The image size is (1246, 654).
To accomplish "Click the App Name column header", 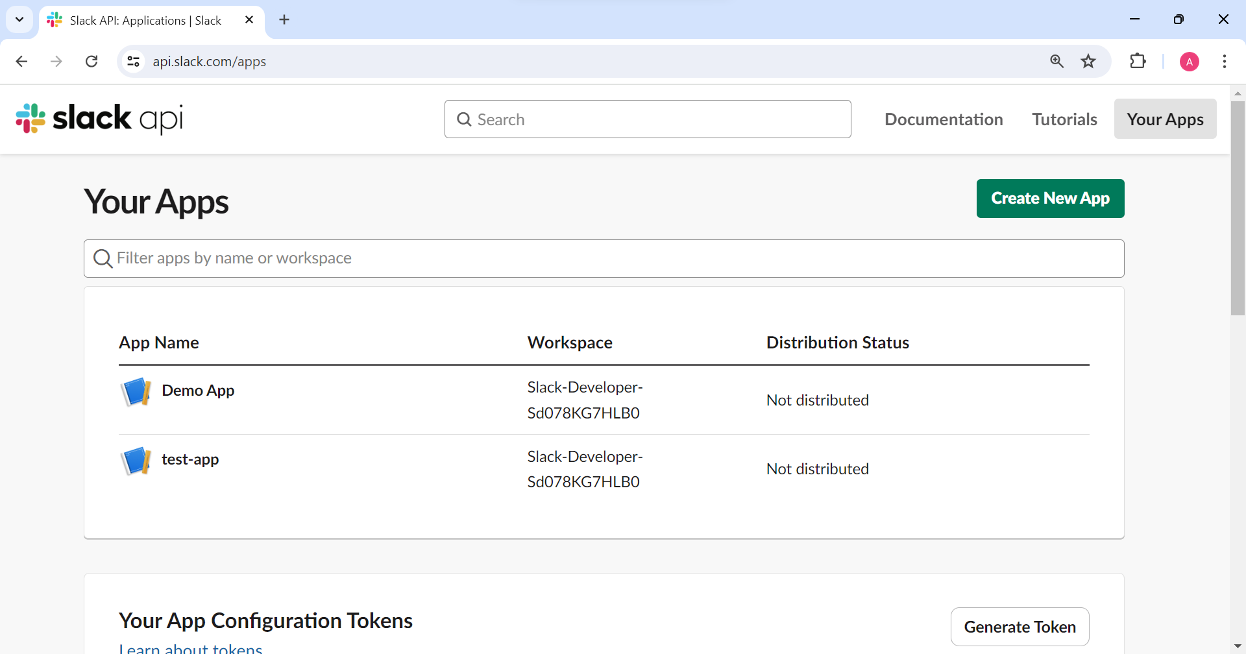I will (x=159, y=343).
